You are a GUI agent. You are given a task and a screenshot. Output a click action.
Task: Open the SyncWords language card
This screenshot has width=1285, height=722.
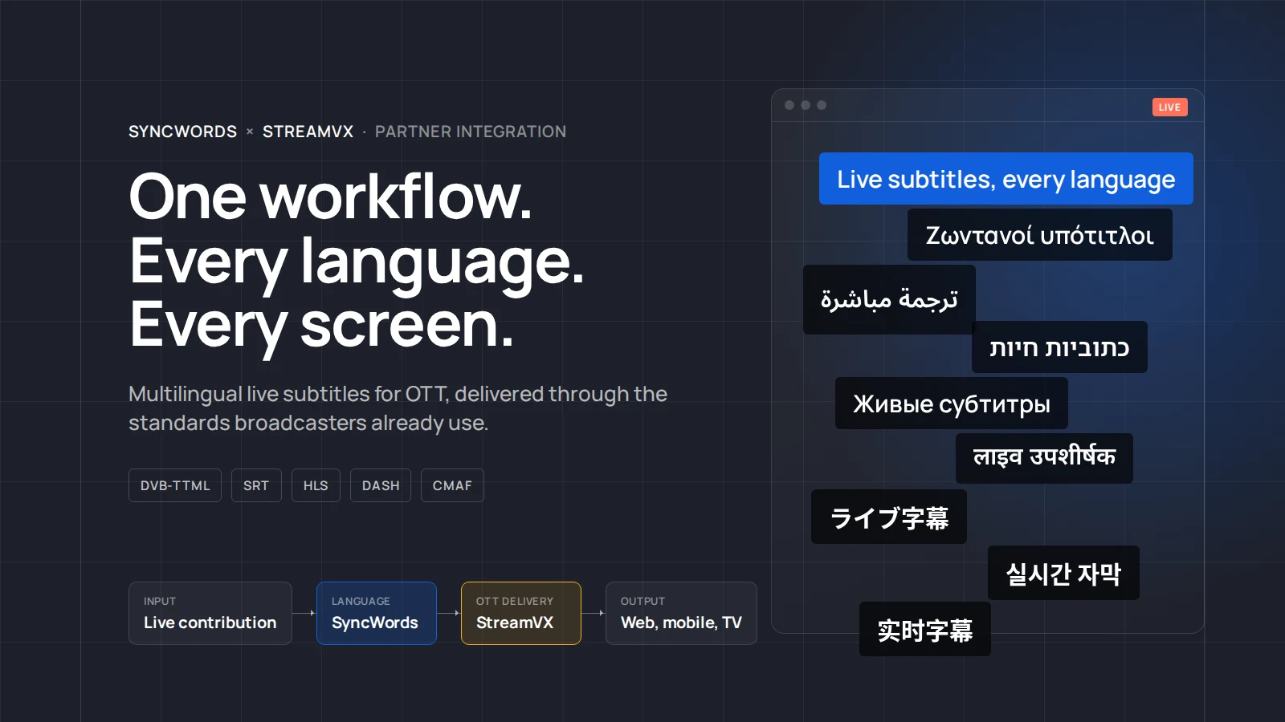(377, 613)
